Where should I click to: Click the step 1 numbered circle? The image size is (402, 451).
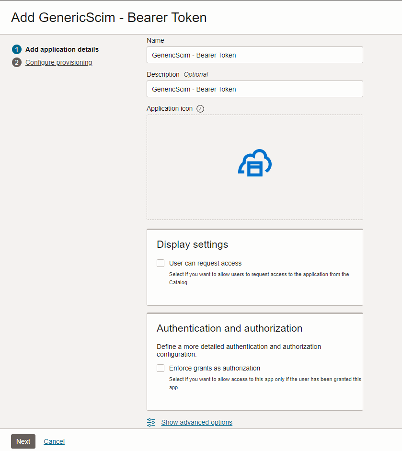[17, 49]
